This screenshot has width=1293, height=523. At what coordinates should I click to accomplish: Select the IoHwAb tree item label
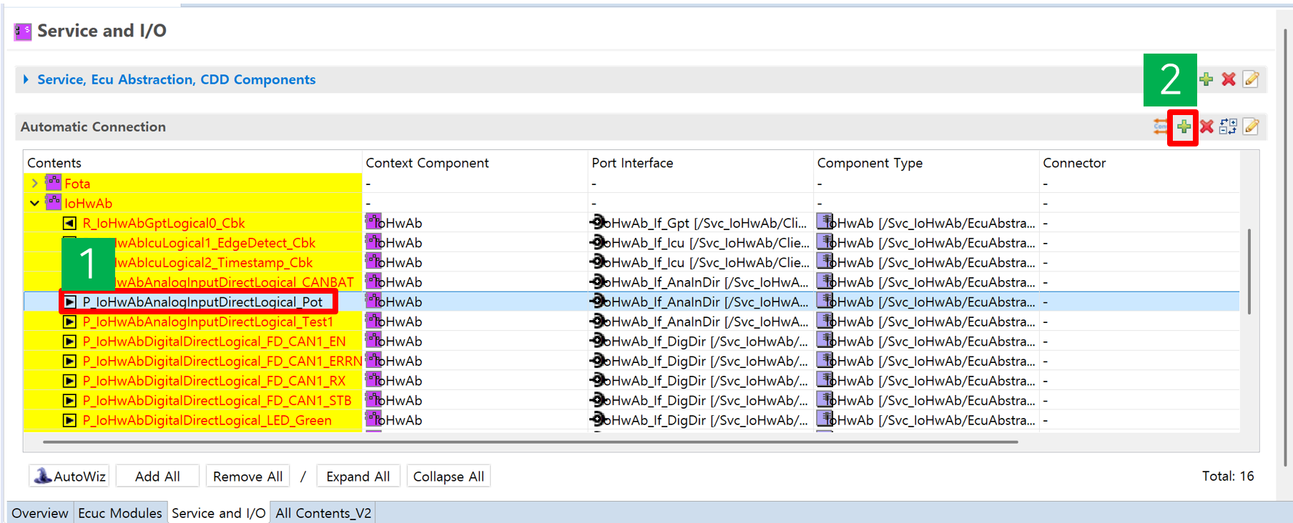tap(88, 204)
